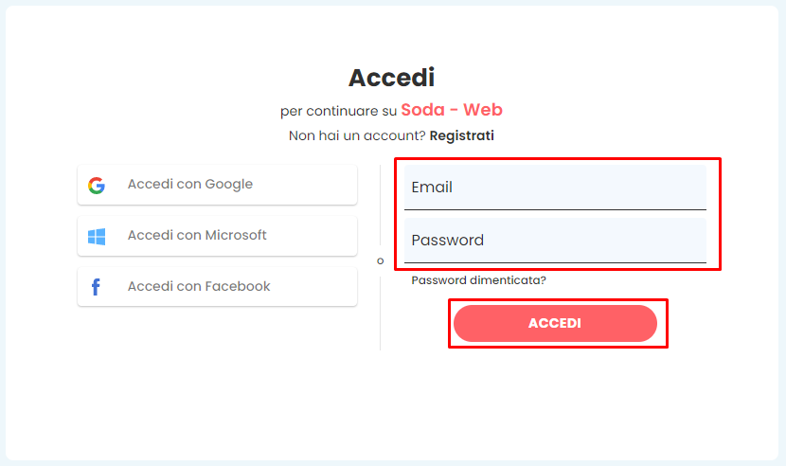Submit with the red ACCEDI button
Viewport: 786px width, 466px height.
click(x=555, y=323)
